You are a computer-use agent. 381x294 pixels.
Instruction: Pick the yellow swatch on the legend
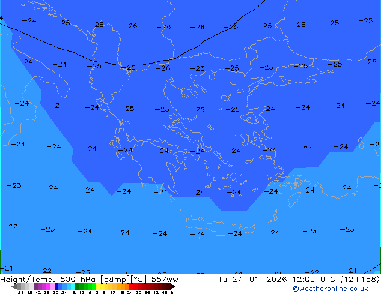(98, 286)
